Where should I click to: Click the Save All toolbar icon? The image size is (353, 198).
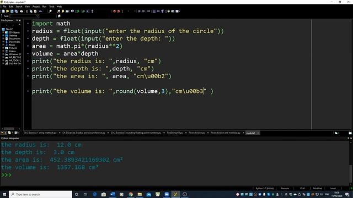point(16,11)
